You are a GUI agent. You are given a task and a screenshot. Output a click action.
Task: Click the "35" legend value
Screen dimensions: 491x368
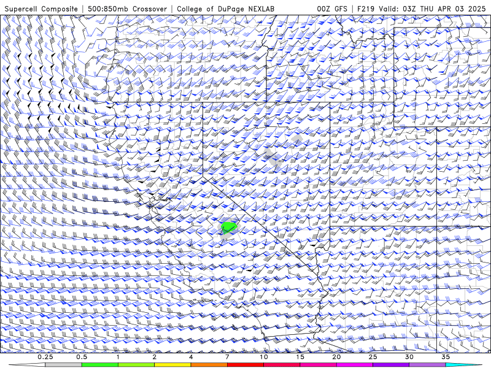[x=446, y=357]
